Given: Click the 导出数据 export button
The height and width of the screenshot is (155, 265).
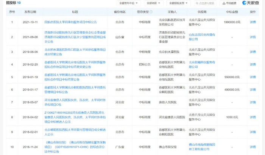Looking at the screenshot, I should click(x=229, y=3).
